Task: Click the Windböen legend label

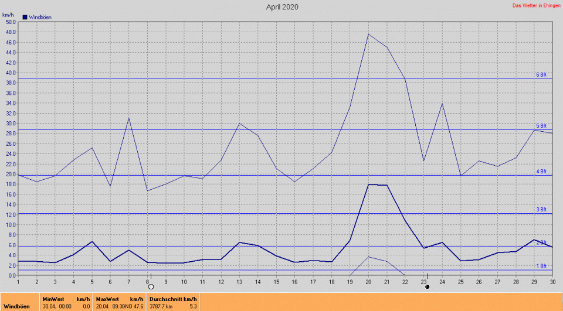Action: (x=40, y=18)
